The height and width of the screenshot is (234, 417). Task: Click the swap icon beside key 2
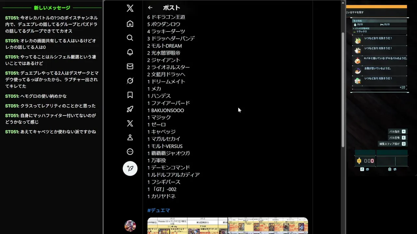pyautogui.click(x=367, y=169)
